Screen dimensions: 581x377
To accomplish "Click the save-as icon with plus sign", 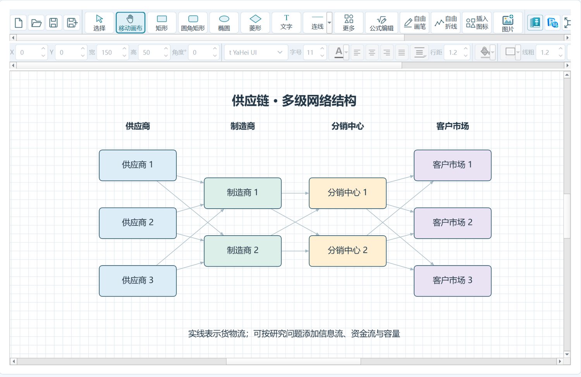I will tap(72, 23).
